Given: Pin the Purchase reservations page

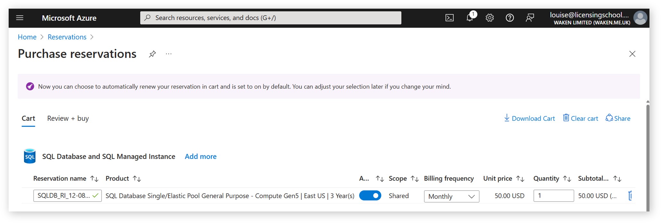Looking at the screenshot, I should [x=152, y=54].
